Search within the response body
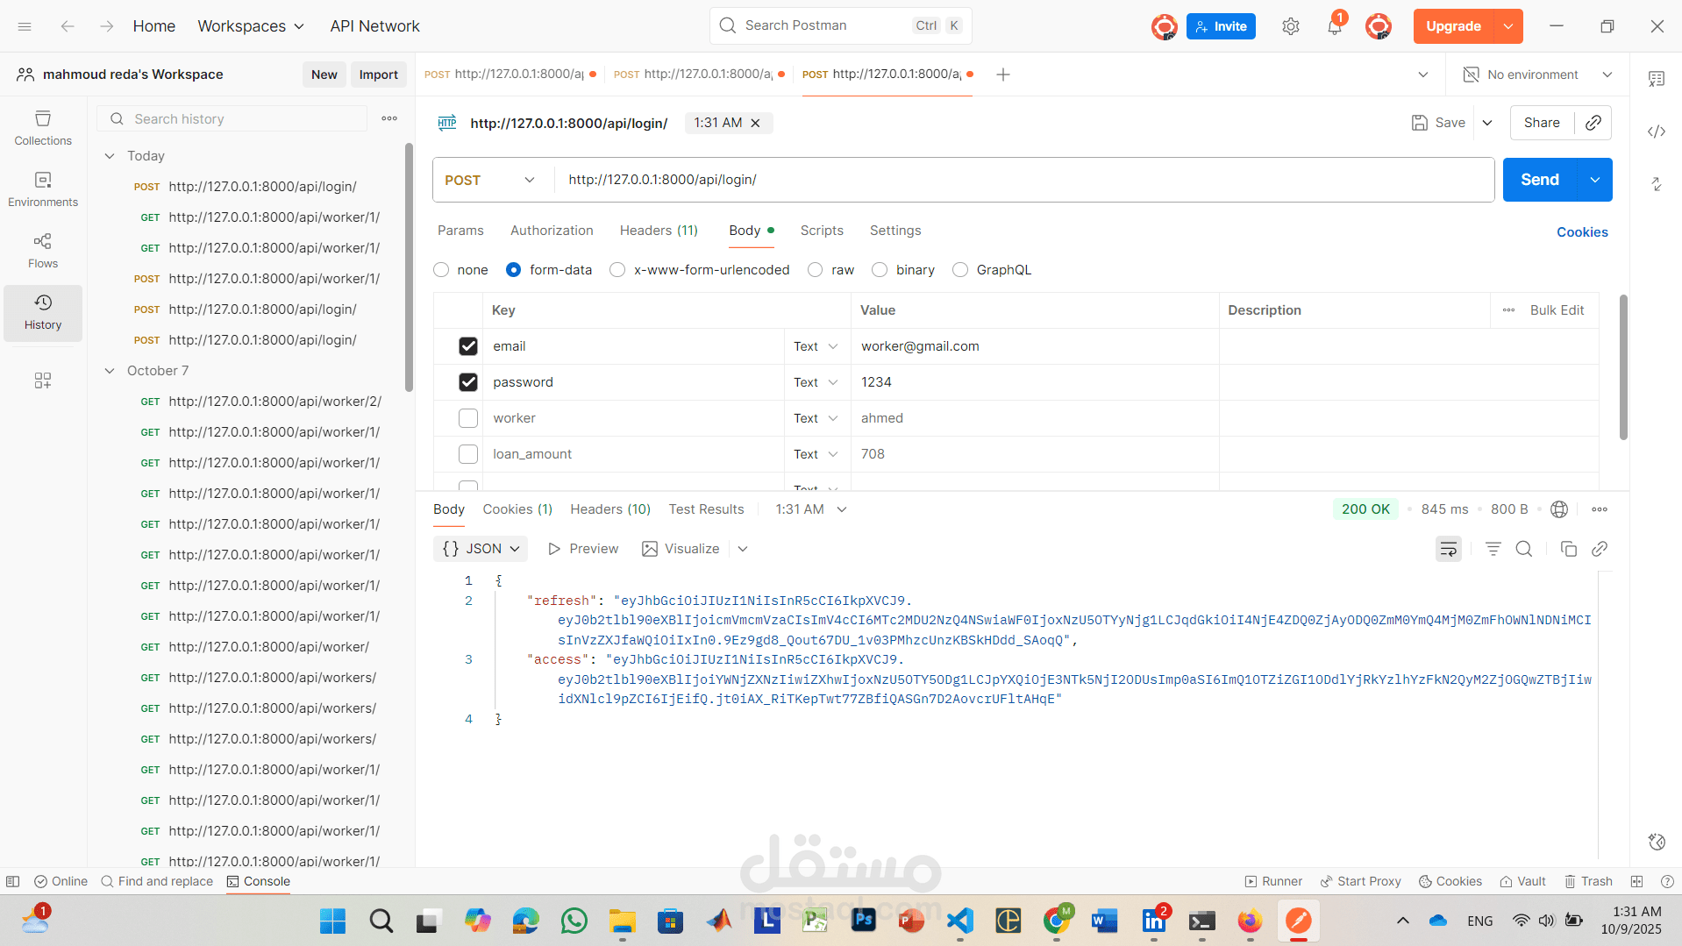This screenshot has height=946, width=1682. point(1524,549)
